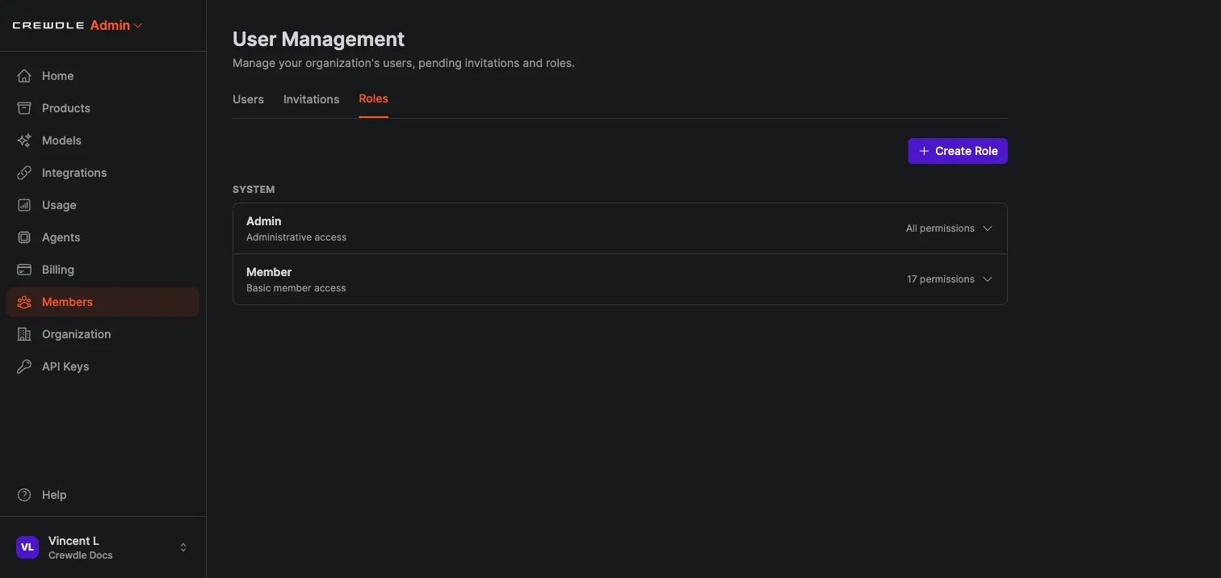Switch to the Invitations tab
Image resolution: width=1221 pixels, height=578 pixels.
[x=311, y=99]
